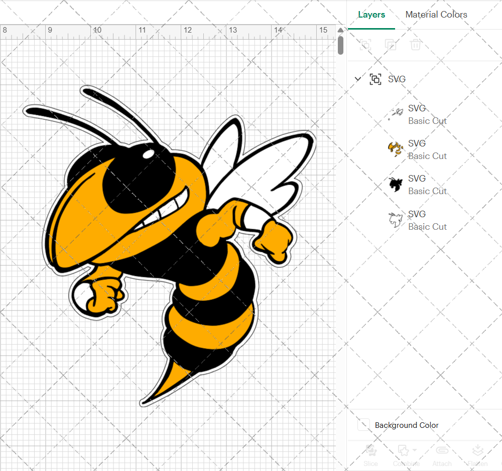Click Basic Cut under the outline SVG layer

pyautogui.click(x=427, y=227)
